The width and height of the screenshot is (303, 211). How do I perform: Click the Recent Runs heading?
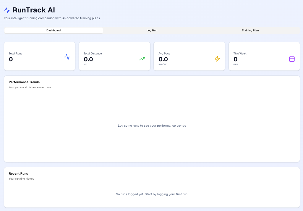coord(18,173)
